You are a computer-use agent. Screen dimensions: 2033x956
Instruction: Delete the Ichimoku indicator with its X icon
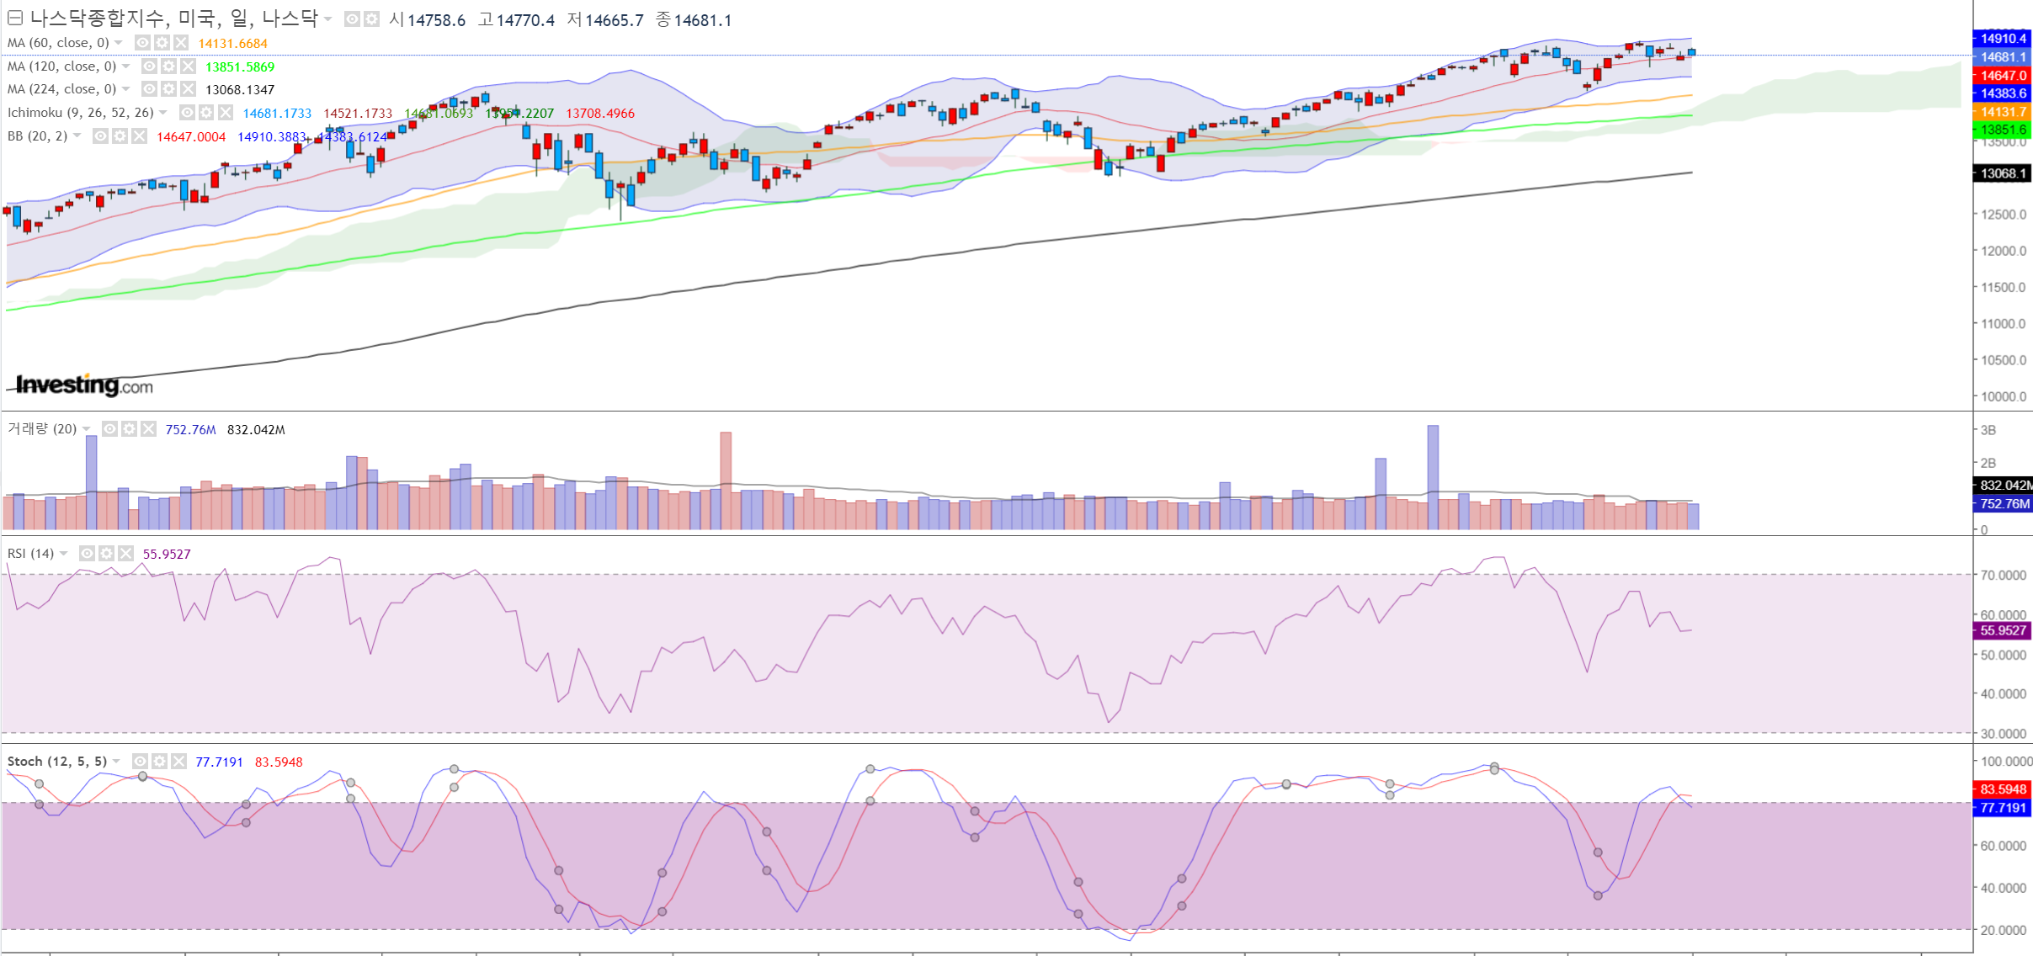point(226,112)
